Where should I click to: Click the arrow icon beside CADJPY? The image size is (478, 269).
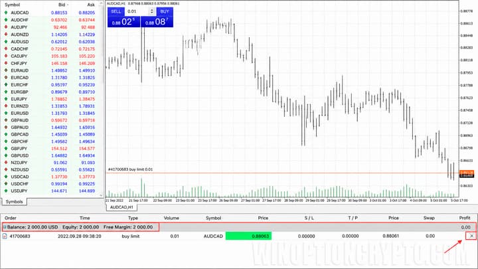pyautogui.click(x=6, y=56)
